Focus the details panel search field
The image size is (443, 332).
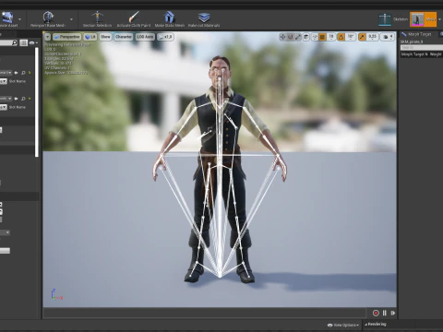[x=8, y=42]
